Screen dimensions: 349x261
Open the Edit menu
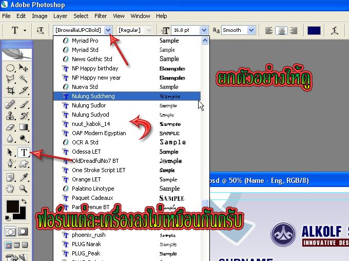point(21,16)
